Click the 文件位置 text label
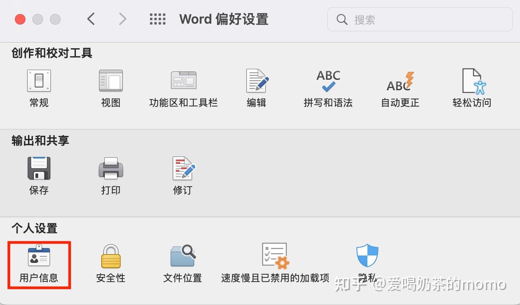520x305 pixels. [183, 278]
